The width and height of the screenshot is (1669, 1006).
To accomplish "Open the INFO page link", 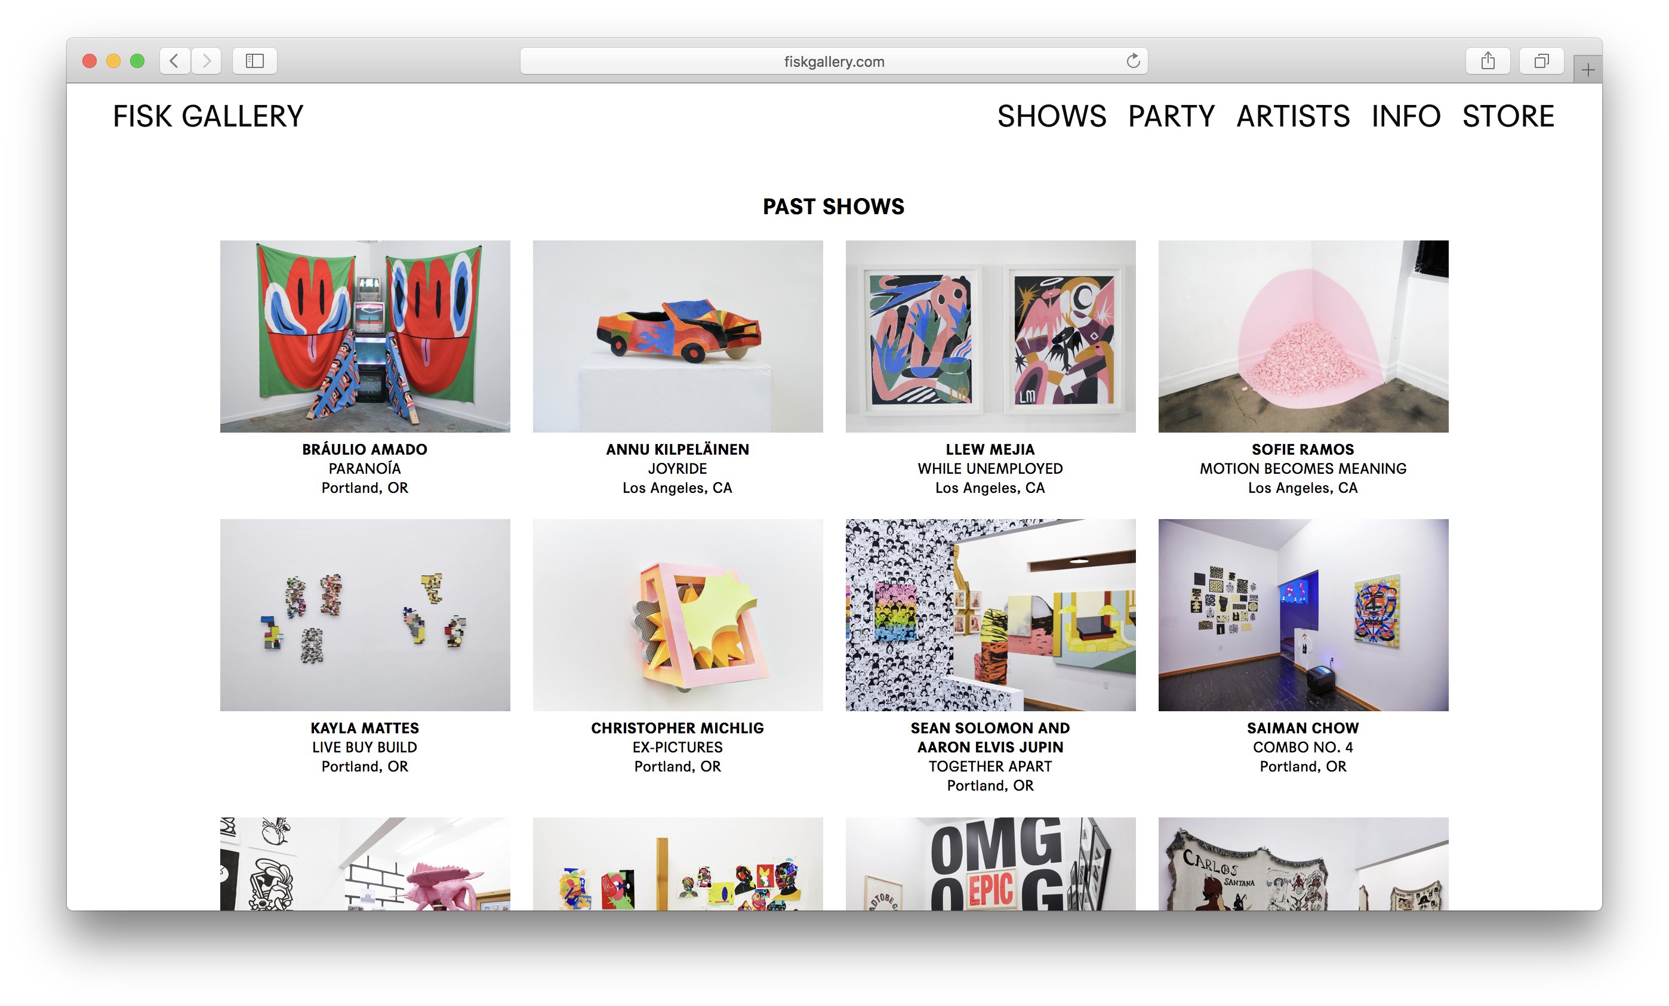I will 1406,116.
